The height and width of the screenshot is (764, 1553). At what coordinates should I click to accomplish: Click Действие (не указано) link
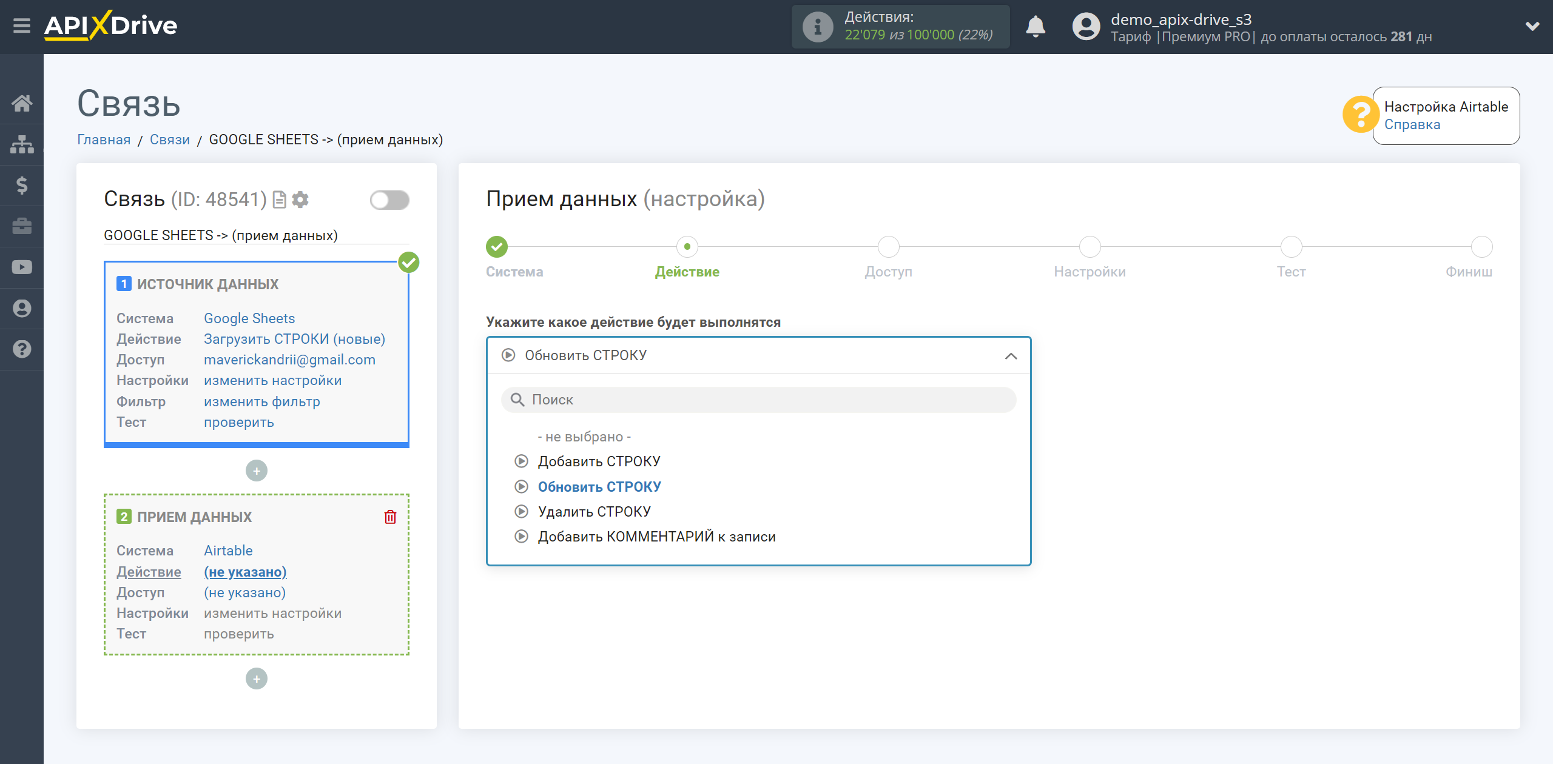(x=245, y=572)
